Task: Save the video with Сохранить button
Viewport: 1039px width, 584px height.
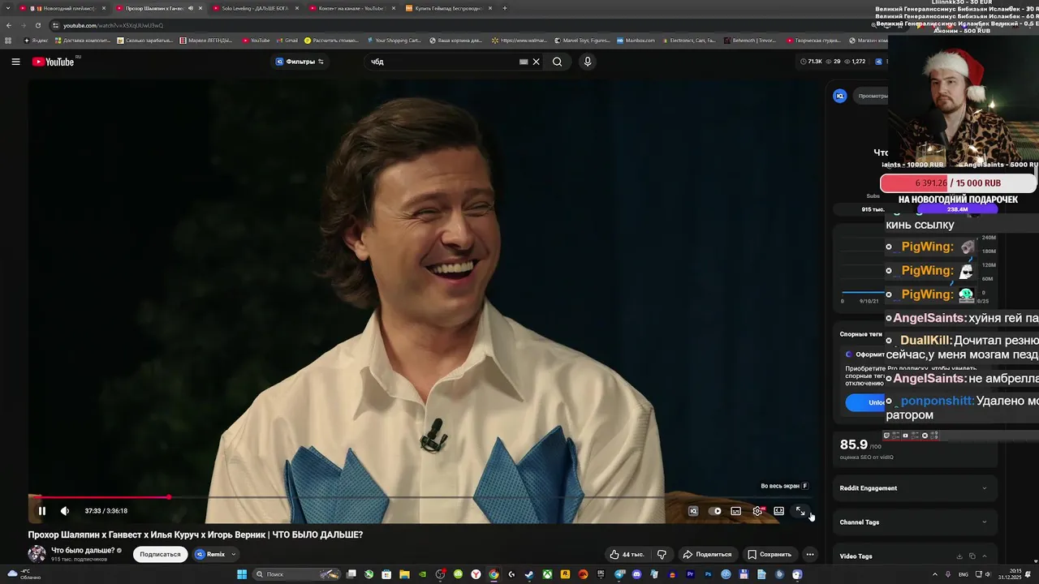Action: [x=770, y=555]
